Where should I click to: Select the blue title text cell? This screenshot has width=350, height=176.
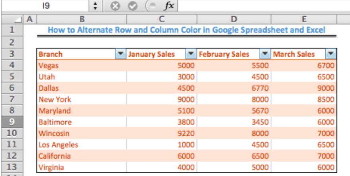(187, 30)
